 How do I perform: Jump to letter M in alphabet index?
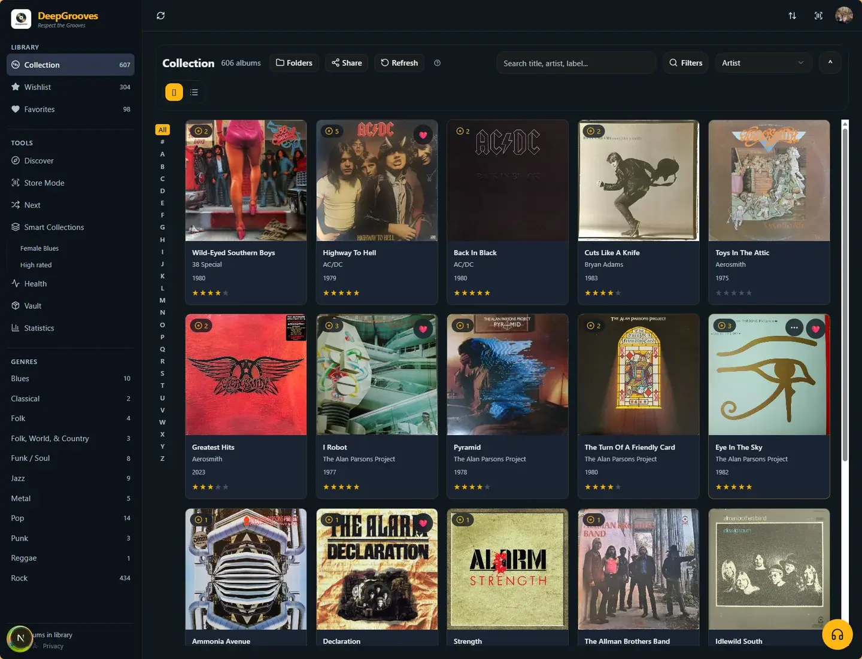point(162,300)
